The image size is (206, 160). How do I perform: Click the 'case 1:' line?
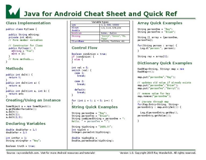pos(79,73)
